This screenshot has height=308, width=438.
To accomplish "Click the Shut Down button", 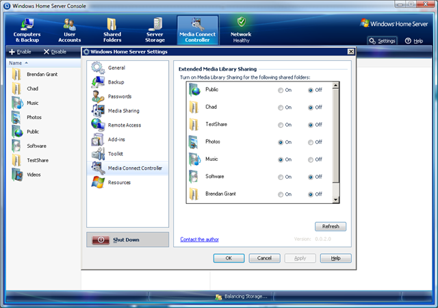I will coord(127,240).
